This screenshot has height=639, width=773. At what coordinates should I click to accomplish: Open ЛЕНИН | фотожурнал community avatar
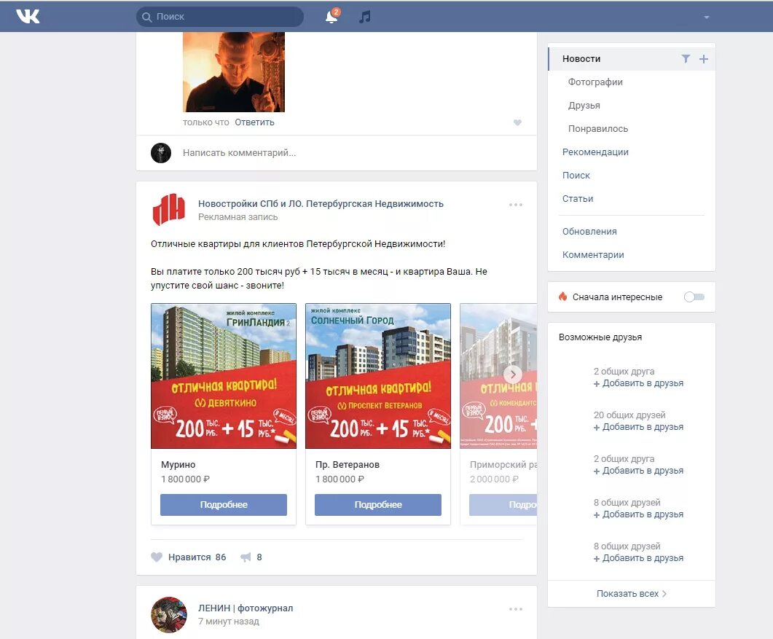point(168,614)
